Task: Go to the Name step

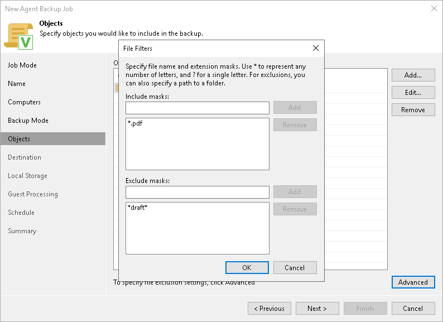Action: point(17,84)
